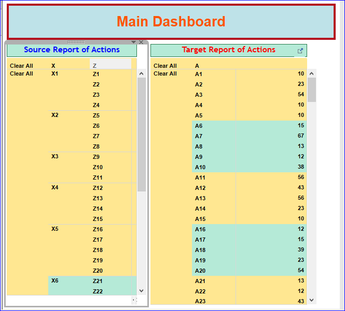Image resolution: width=345 pixels, height=311 pixels.
Task: Select the highlighted X6 group row
Action: [55, 280]
